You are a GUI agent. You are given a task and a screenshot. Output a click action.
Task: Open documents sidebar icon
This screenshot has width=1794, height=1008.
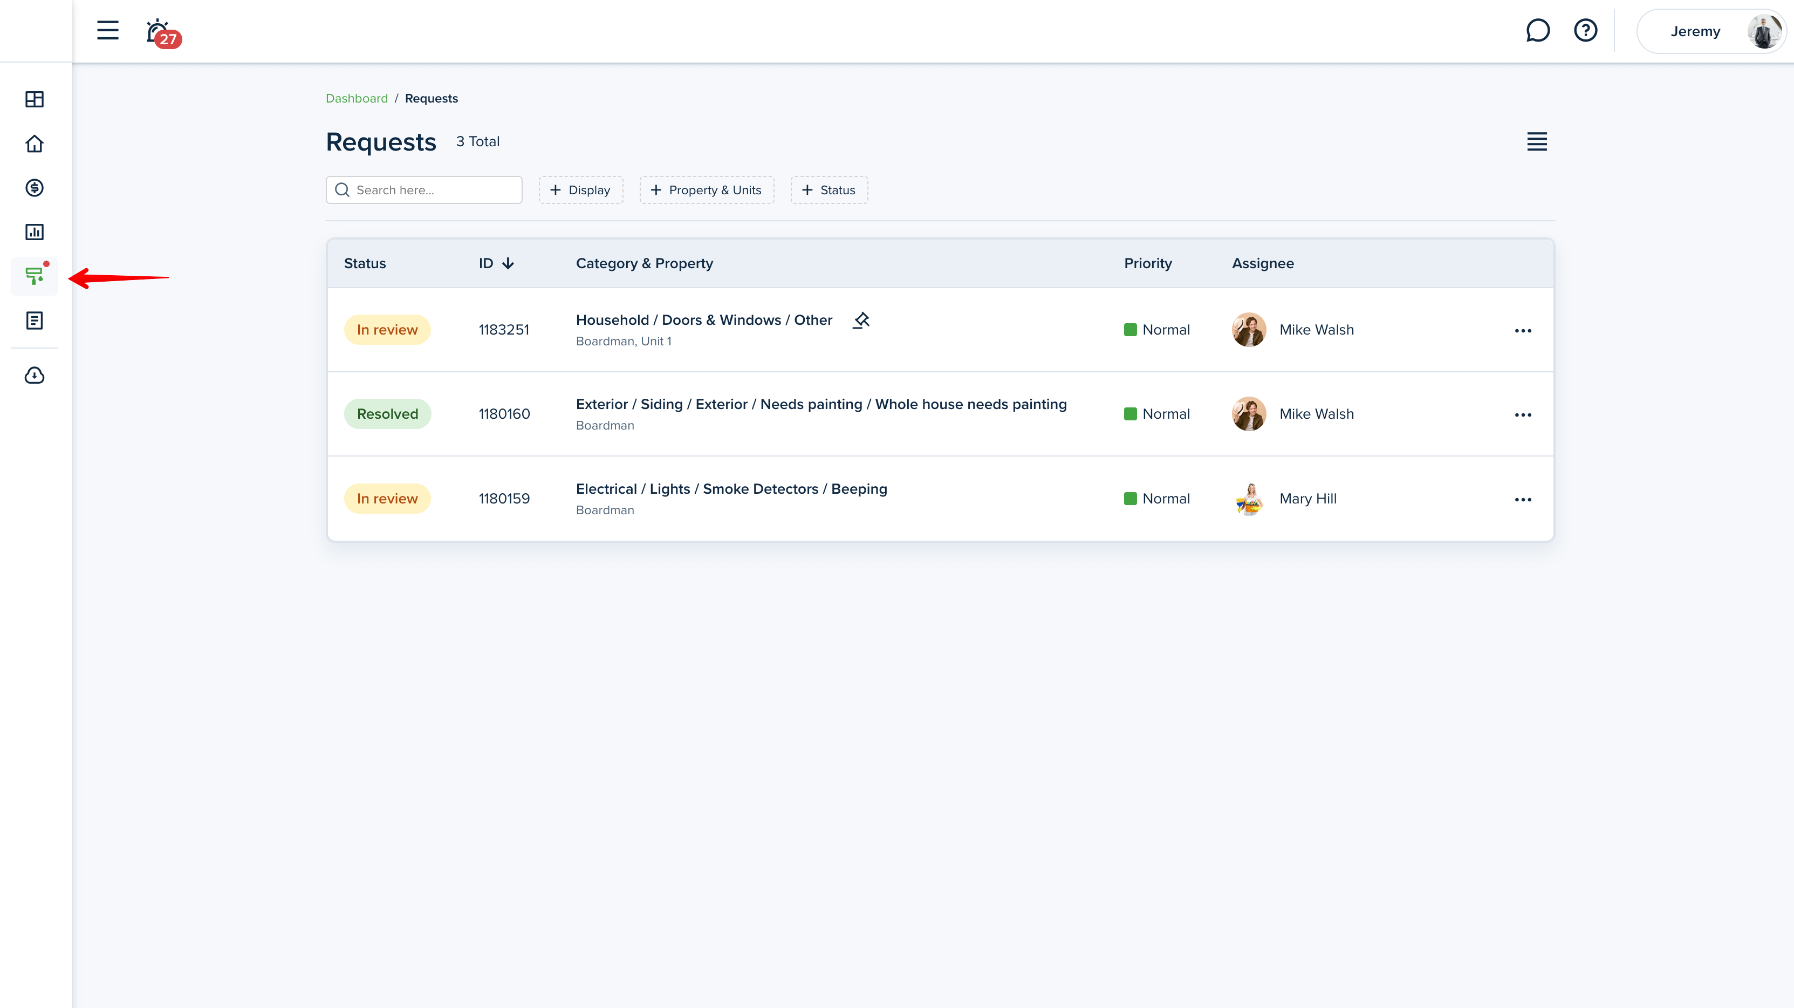coord(34,321)
